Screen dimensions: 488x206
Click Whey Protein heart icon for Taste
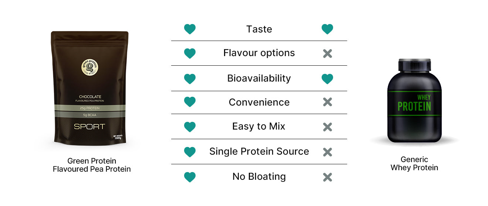pyautogui.click(x=327, y=29)
